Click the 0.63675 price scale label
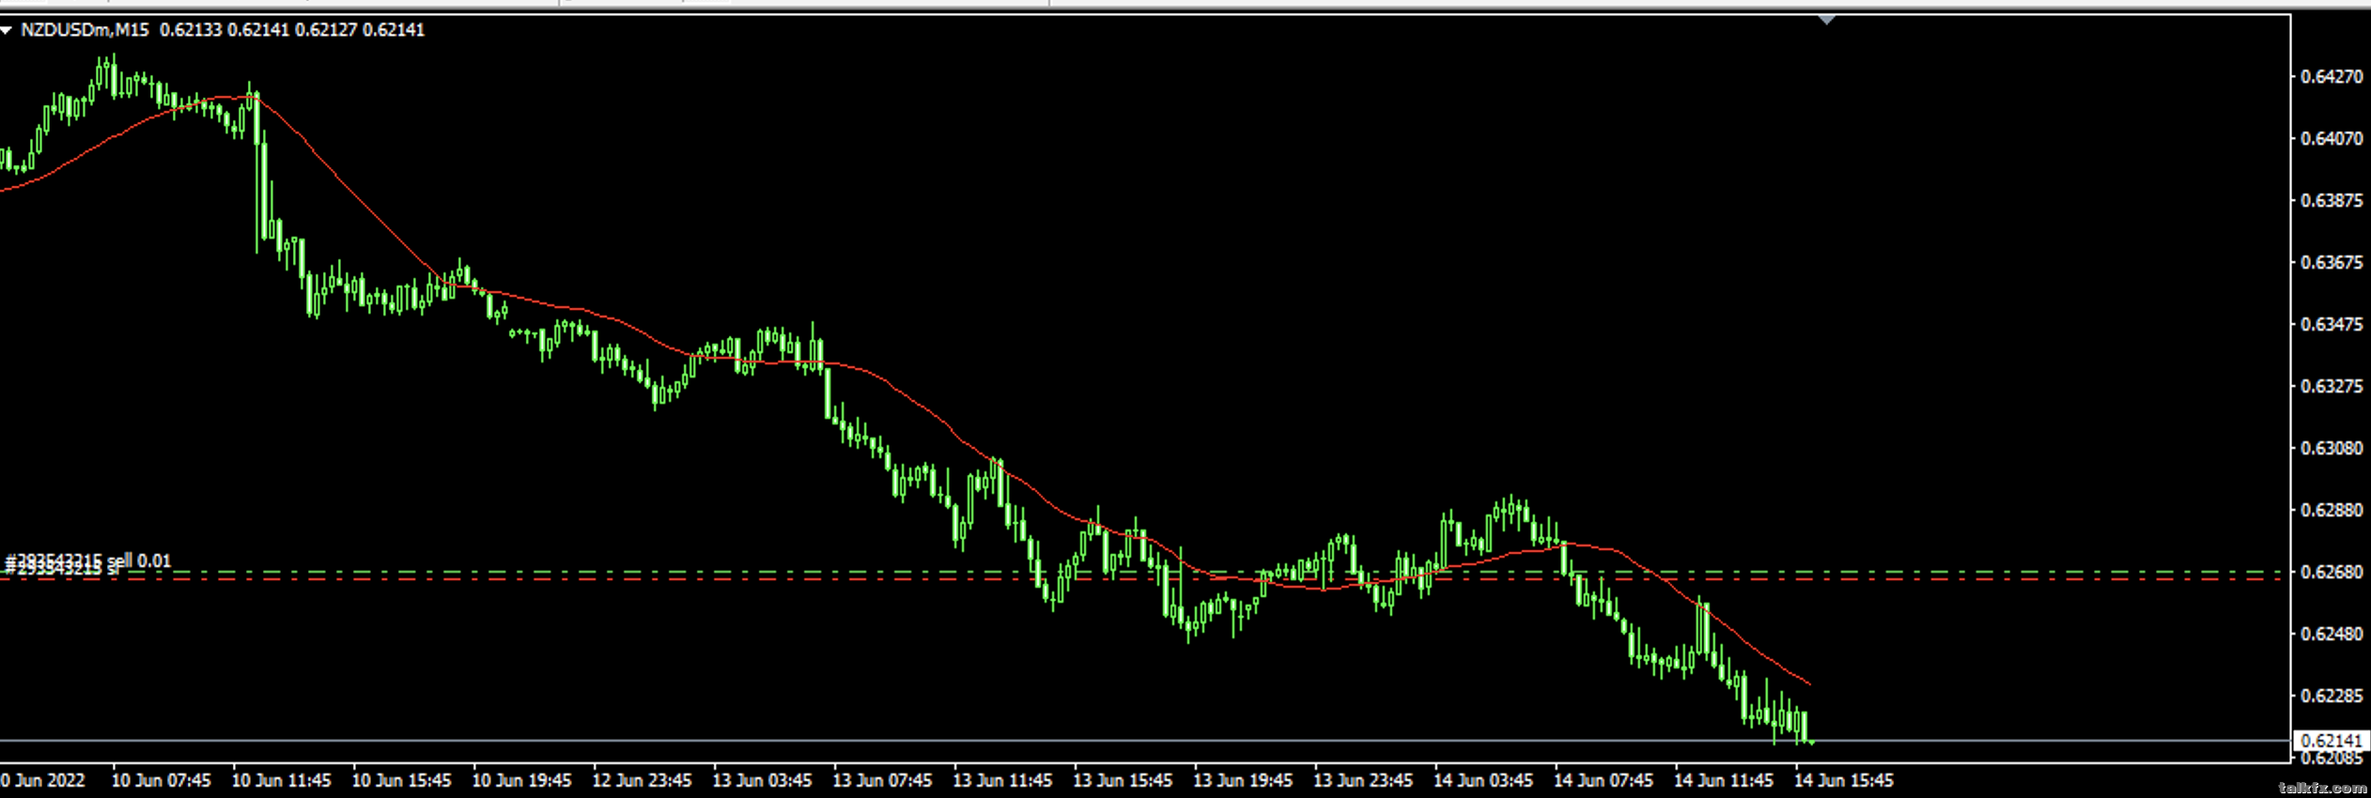This screenshot has height=798, width=2371. pos(2331,262)
